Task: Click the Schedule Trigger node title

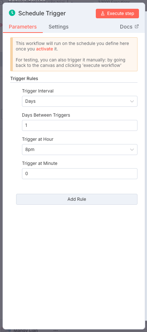Action: (x=42, y=13)
